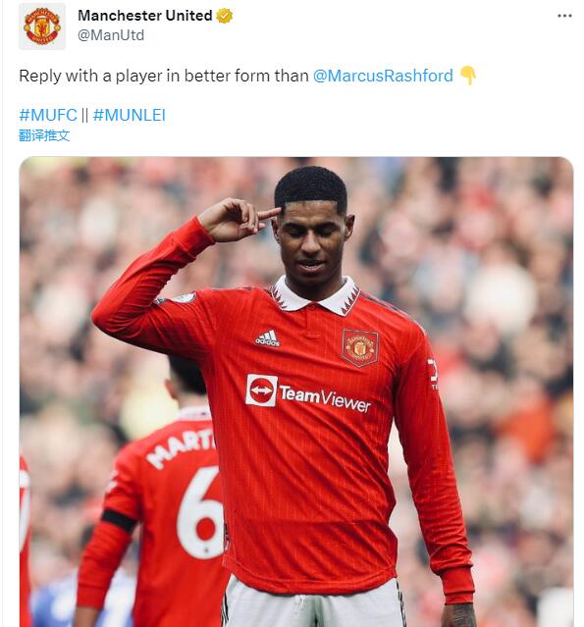584x627 pixels.
Task: Click the Adidas logo on the shirt
Action: click(268, 339)
